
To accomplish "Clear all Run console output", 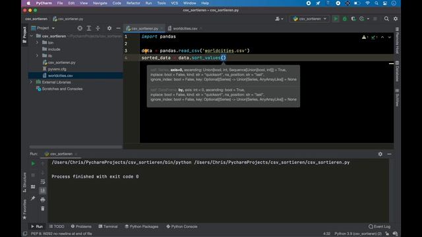I will 42,209.
